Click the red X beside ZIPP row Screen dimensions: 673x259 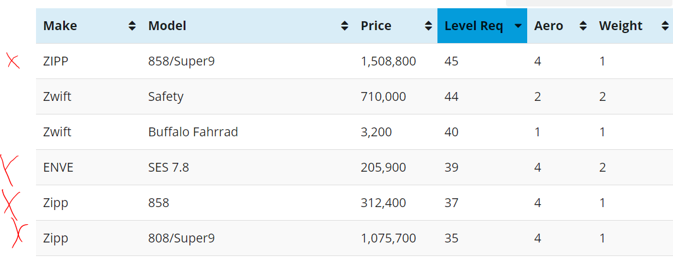(x=13, y=60)
